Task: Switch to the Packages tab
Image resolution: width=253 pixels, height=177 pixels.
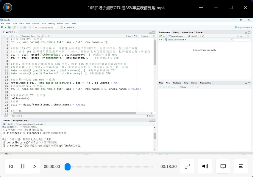Action: (x=177, y=83)
